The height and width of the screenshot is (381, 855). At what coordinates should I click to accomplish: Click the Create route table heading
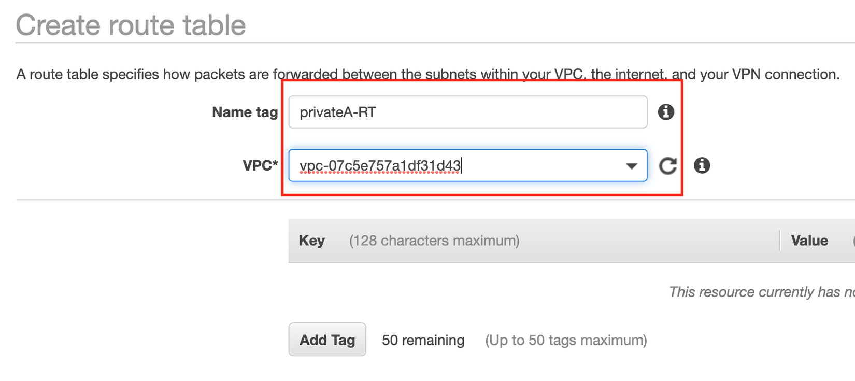(x=131, y=25)
